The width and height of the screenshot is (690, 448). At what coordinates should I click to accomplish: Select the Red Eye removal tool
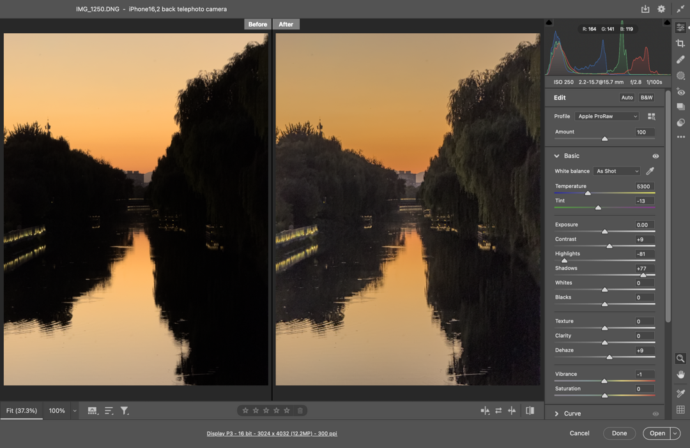tap(680, 92)
